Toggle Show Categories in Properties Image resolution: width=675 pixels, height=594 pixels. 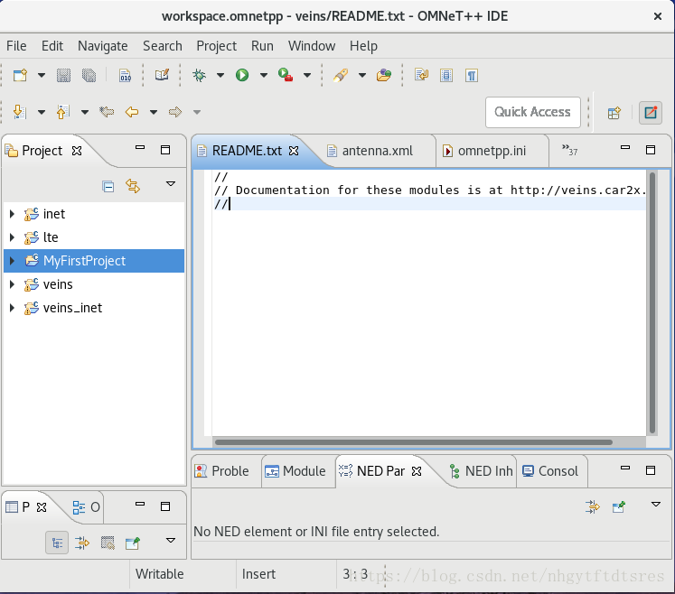tap(57, 543)
